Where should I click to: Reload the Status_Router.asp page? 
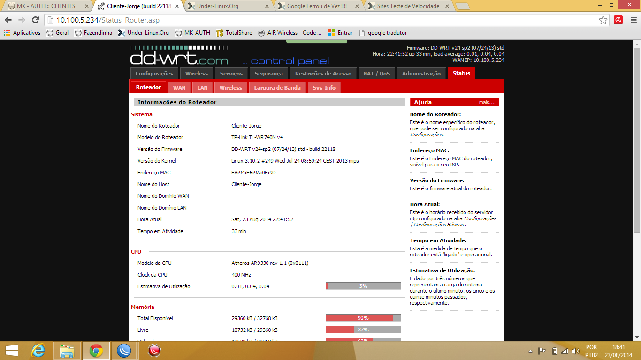tap(35, 20)
